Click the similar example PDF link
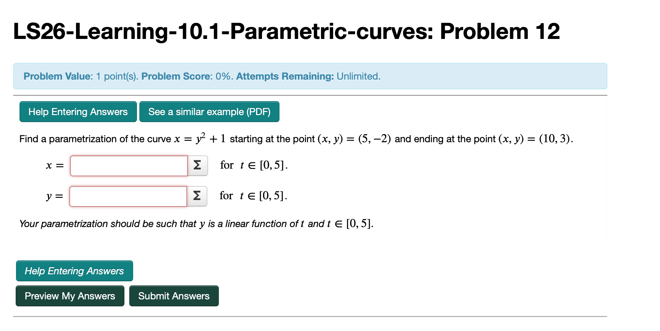The width and height of the screenshot is (660, 331). [x=209, y=112]
